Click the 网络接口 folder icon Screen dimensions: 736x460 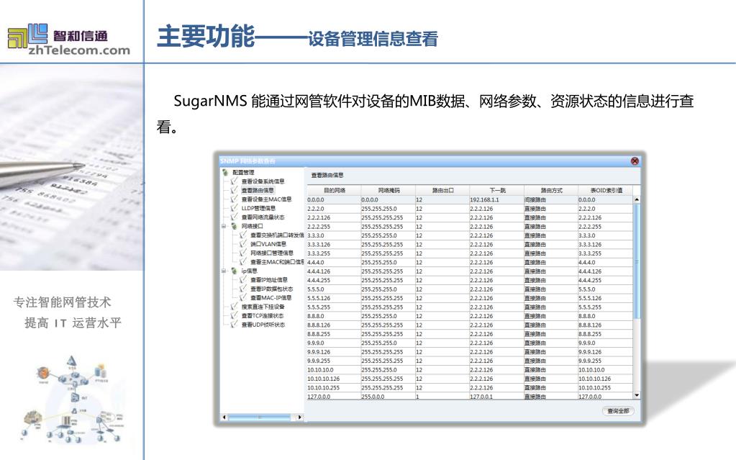(x=235, y=226)
